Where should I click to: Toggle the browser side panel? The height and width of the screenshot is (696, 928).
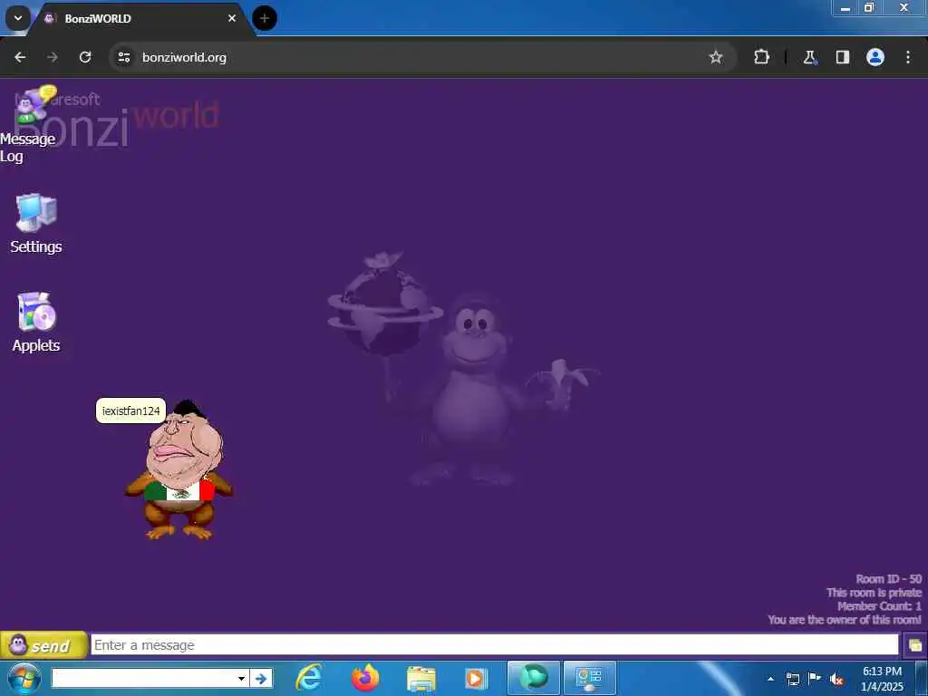[842, 57]
